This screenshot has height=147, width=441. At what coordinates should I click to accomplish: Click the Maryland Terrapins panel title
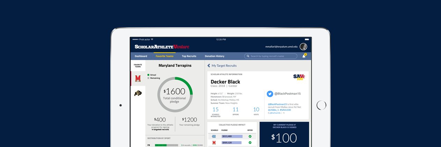coord(175,66)
